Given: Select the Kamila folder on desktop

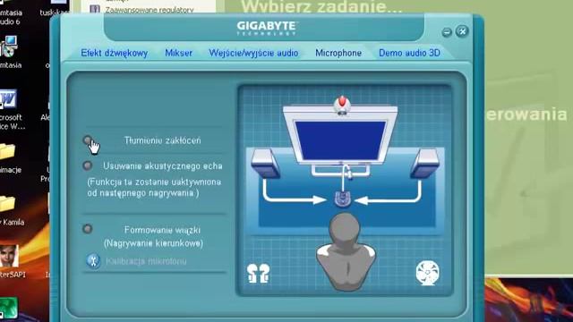Looking at the screenshot, I should (7, 204).
